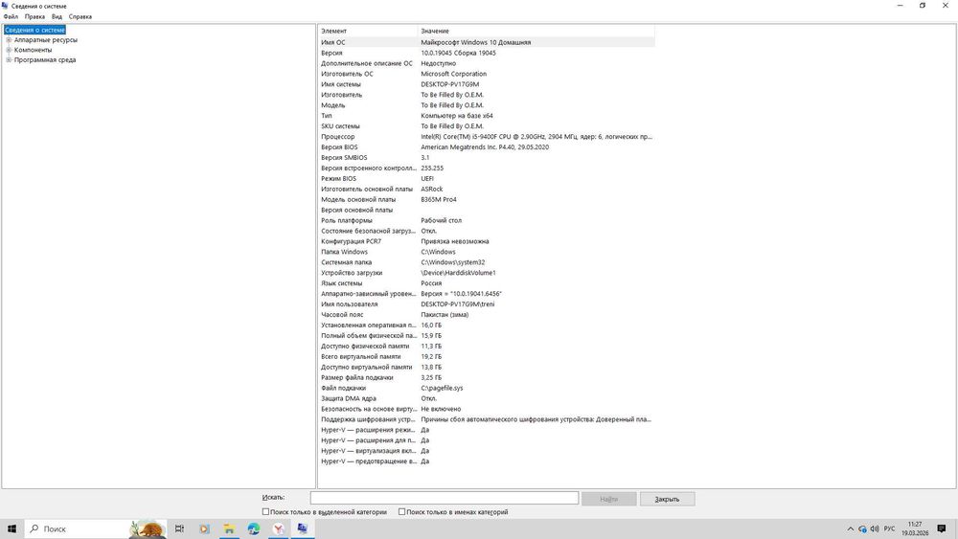Screen dimensions: 958x539
Task: Click the Искать search input field
Action: [445, 498]
